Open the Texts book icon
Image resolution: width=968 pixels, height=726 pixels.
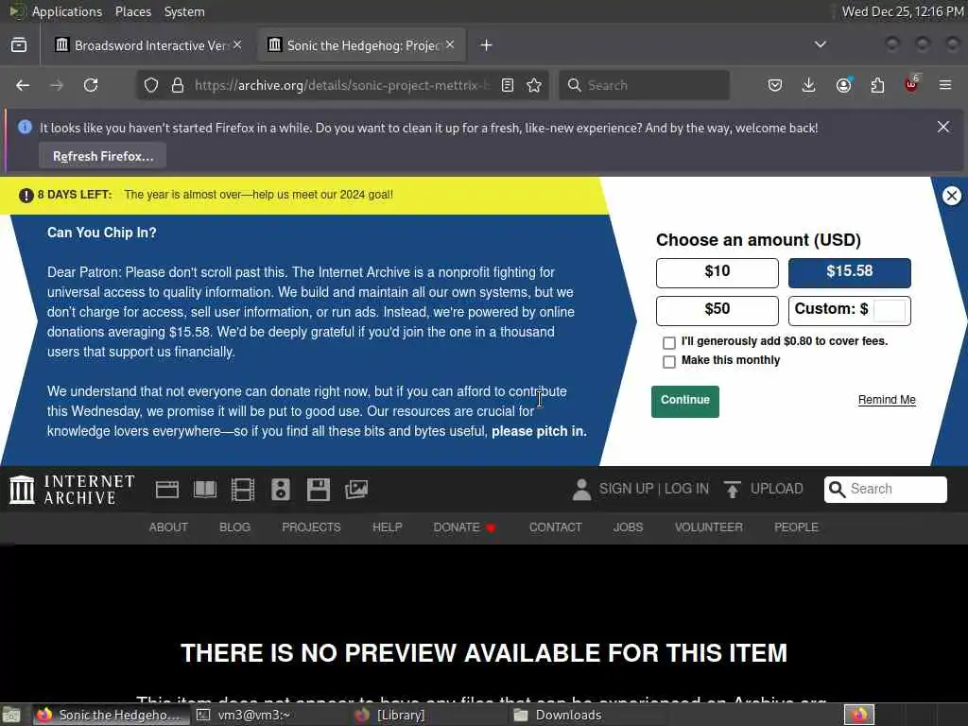click(205, 490)
